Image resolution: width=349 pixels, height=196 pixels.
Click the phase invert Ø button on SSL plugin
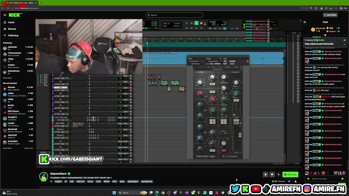coord(224,151)
